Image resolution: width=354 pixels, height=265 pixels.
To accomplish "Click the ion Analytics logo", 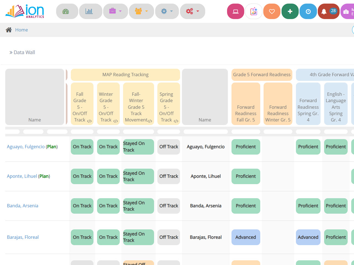I will 25,11.
